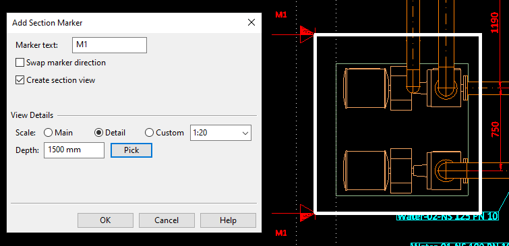The width and height of the screenshot is (509, 246).
Task: Click the 750 dimension text
Action: coord(495,129)
